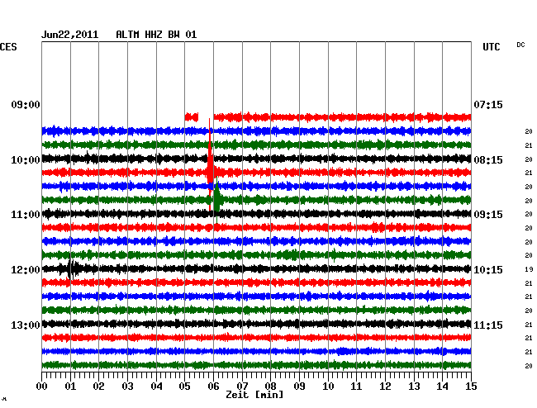Click the UTC column header
Viewport: 537px width, 408px height.
click(491, 47)
